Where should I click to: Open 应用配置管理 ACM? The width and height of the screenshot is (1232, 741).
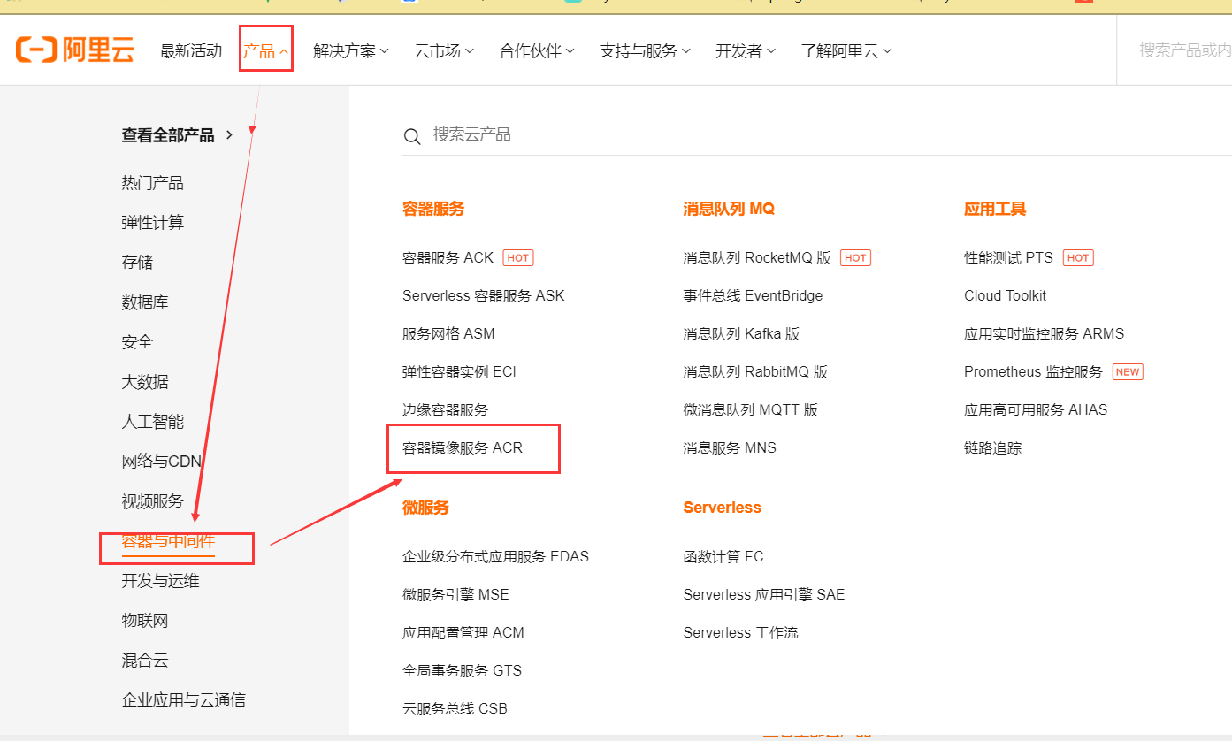[x=463, y=633]
